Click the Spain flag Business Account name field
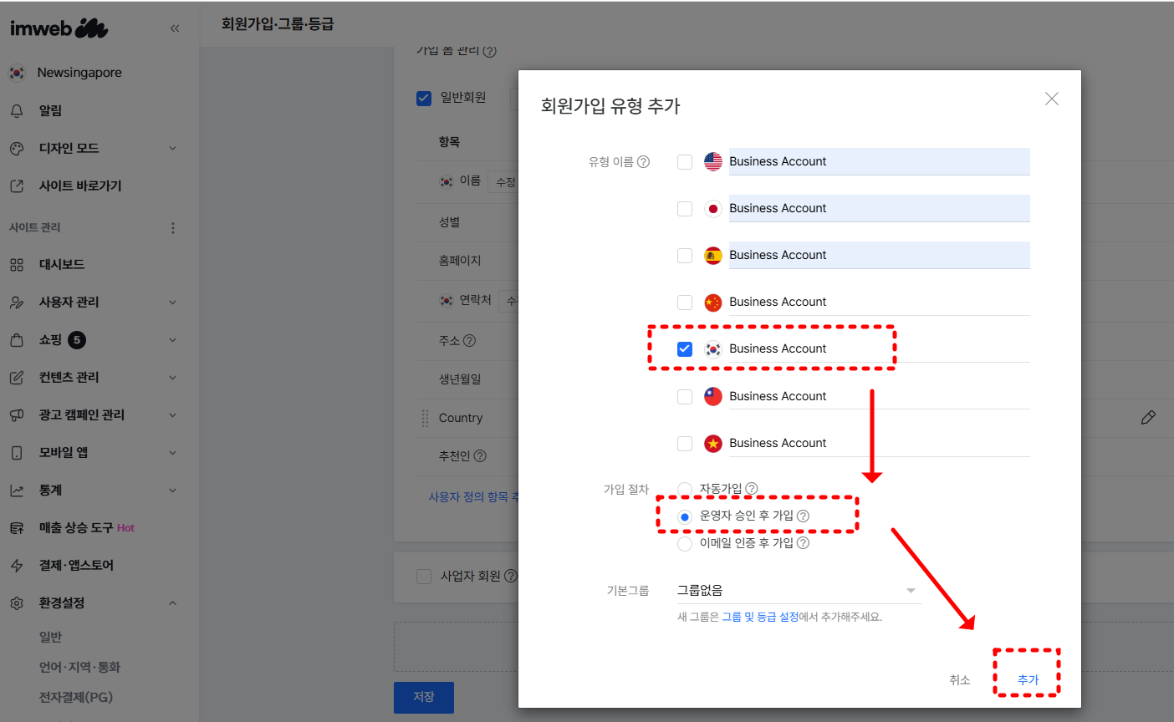The image size is (1174, 722). [x=879, y=255]
